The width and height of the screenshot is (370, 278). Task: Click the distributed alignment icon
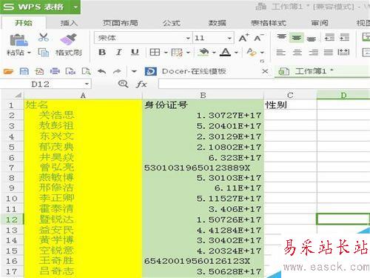click(x=343, y=52)
